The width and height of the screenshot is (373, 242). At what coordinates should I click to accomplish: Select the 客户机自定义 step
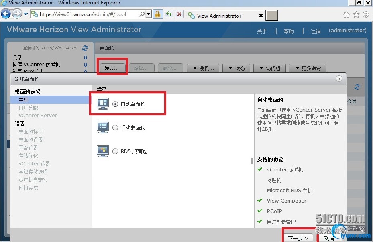pyautogui.click(x=33, y=180)
